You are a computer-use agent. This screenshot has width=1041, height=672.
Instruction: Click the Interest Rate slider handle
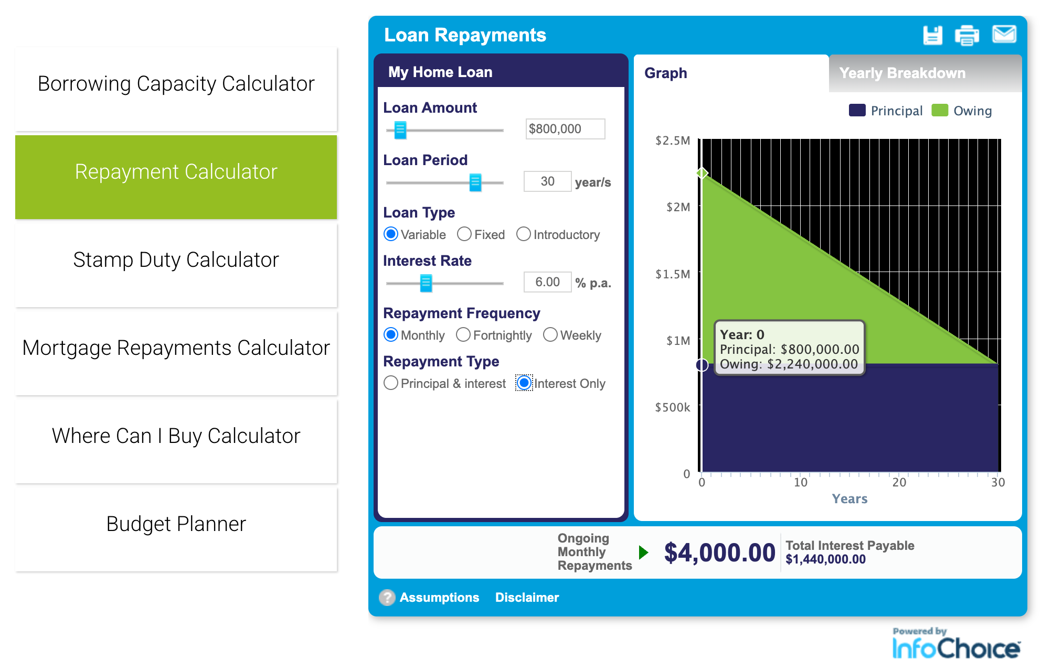pyautogui.click(x=426, y=283)
